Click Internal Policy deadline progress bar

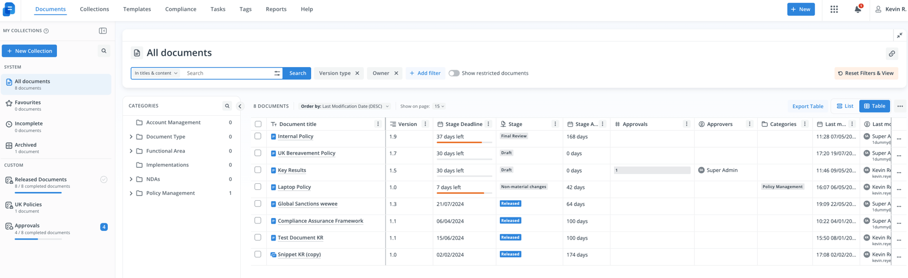coord(464,142)
